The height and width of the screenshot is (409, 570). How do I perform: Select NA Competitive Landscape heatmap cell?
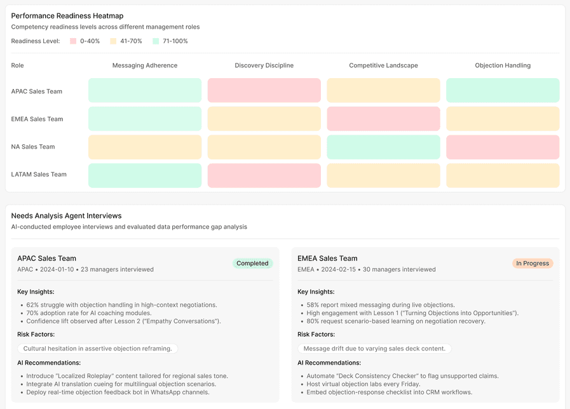coord(383,147)
